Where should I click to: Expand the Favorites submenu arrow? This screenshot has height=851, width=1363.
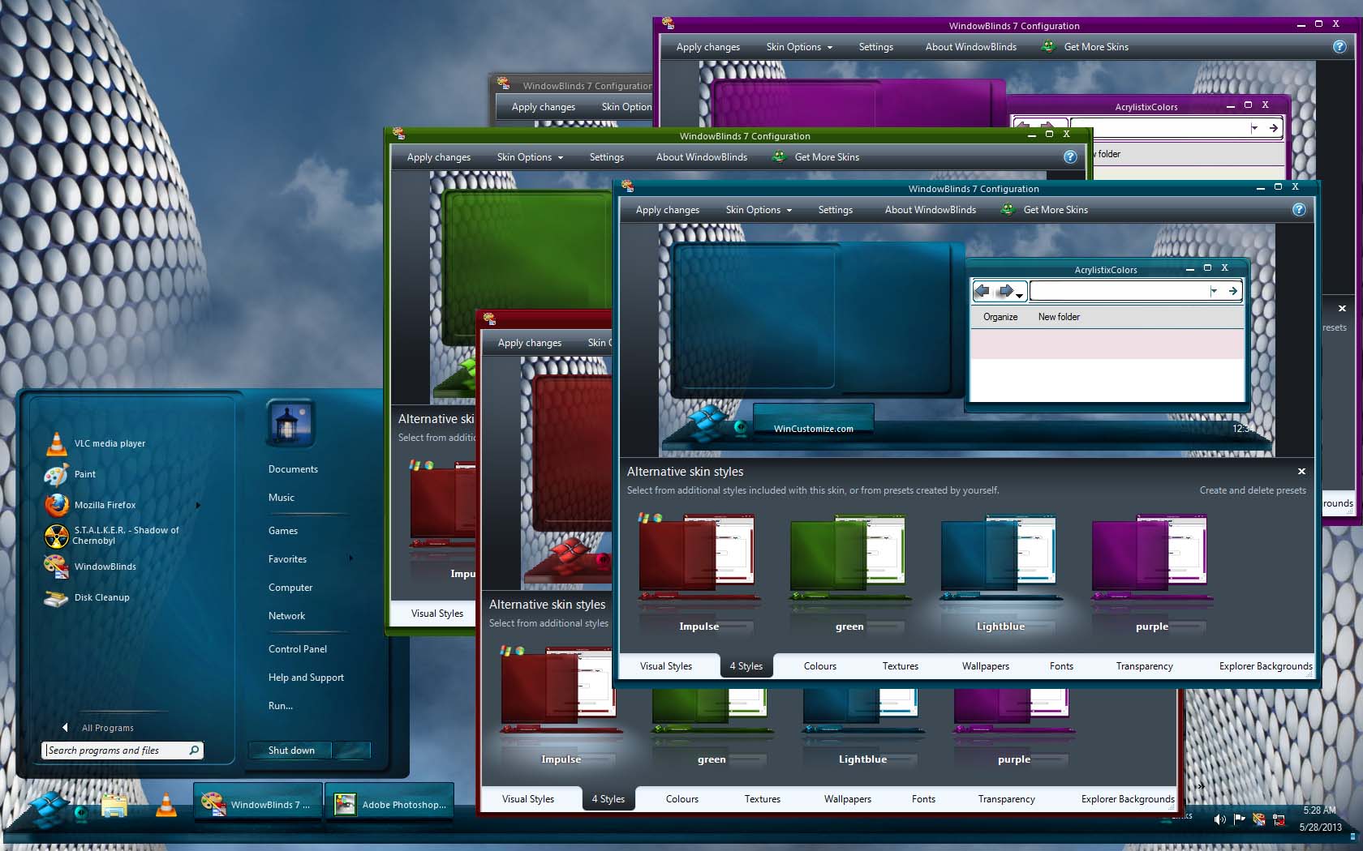pyautogui.click(x=350, y=558)
